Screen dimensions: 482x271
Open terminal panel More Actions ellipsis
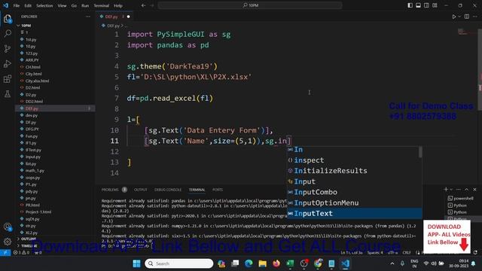459,189
